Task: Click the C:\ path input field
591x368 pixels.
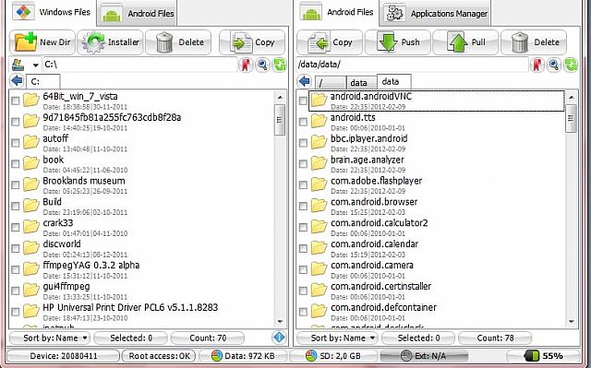Action: click(x=139, y=65)
